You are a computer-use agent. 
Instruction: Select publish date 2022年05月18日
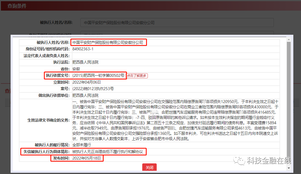[x=87, y=158]
